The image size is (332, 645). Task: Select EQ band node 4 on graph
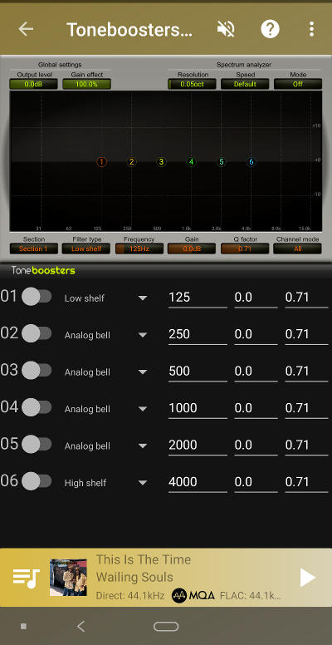coord(191,162)
